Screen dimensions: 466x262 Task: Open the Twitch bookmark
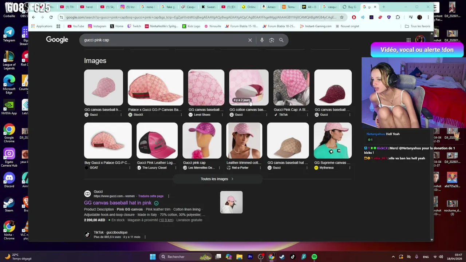[134, 26]
